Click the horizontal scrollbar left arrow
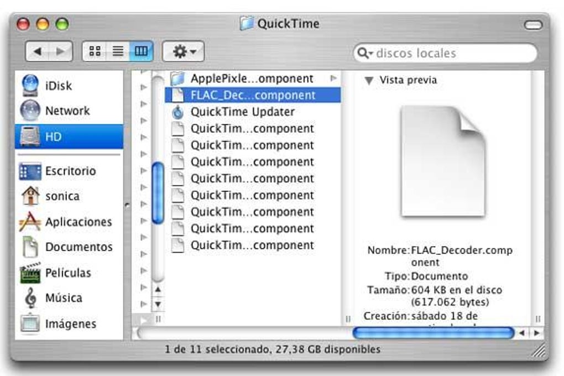Viewport: 564px width, 376px height. tap(522, 333)
